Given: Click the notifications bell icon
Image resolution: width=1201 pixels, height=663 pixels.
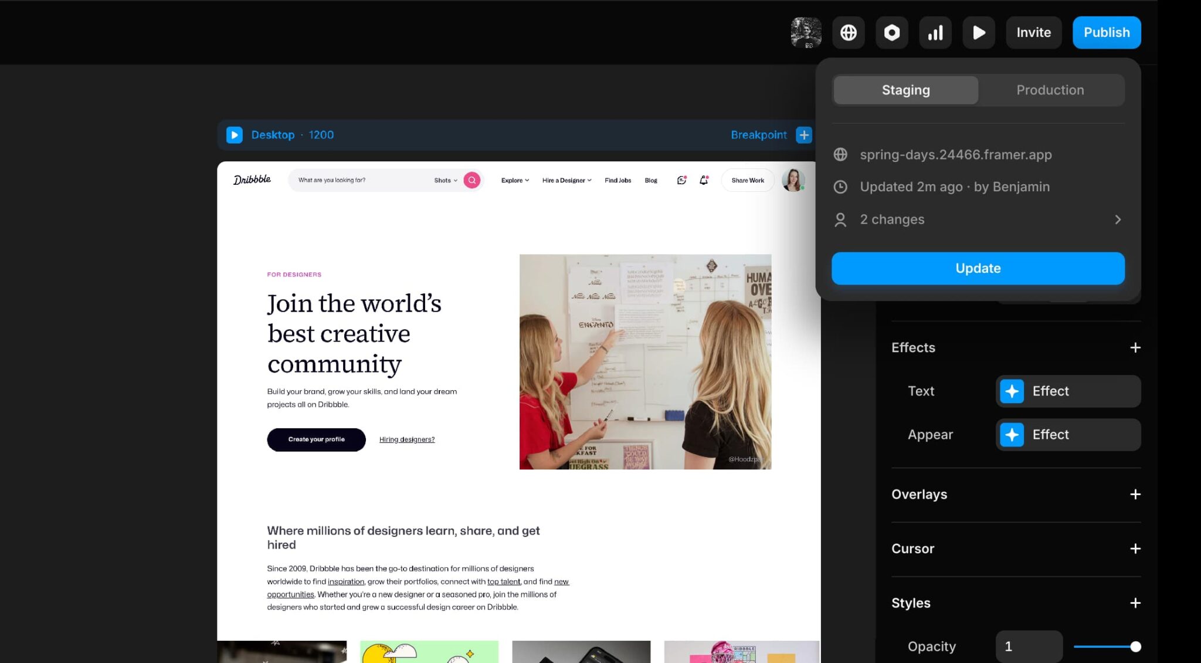Looking at the screenshot, I should coord(703,180).
